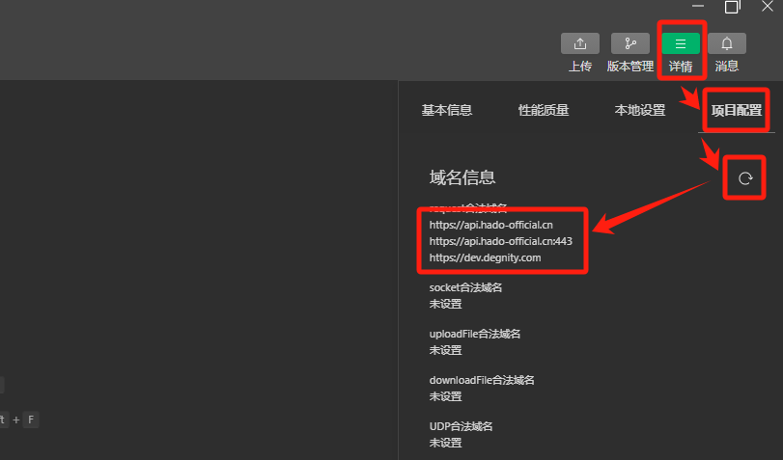
Task: Open Version Management (版本管理) branch icon
Action: tap(630, 44)
